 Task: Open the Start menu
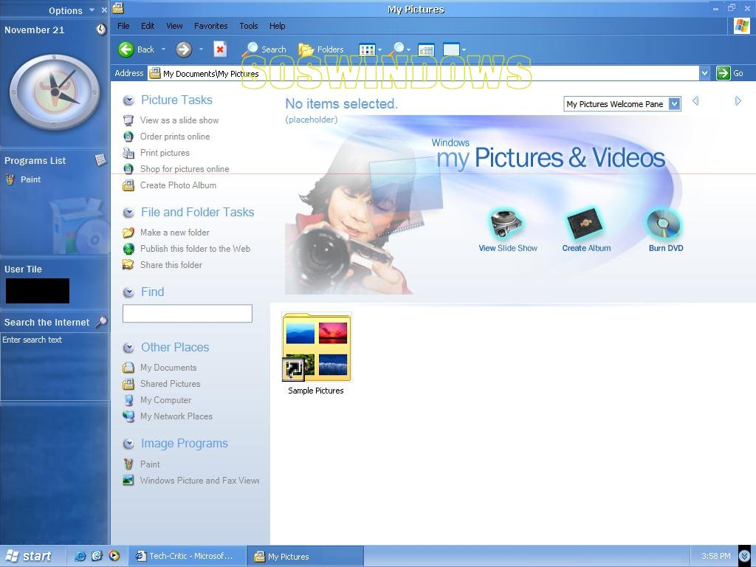29,557
